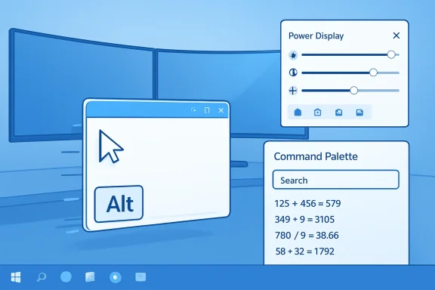Select the first solid house profile icon
435x290 pixels.
(298, 112)
